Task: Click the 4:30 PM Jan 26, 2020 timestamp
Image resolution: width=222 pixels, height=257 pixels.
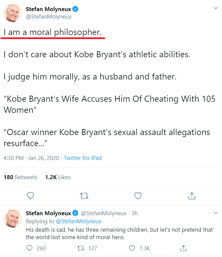Action: coord(31,158)
